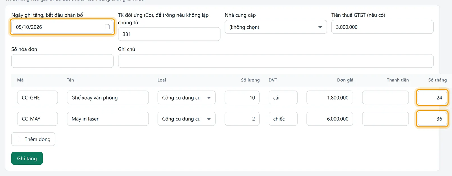Edit the CC-MAY code field
The height and width of the screenshot is (176, 452).
point(38,119)
